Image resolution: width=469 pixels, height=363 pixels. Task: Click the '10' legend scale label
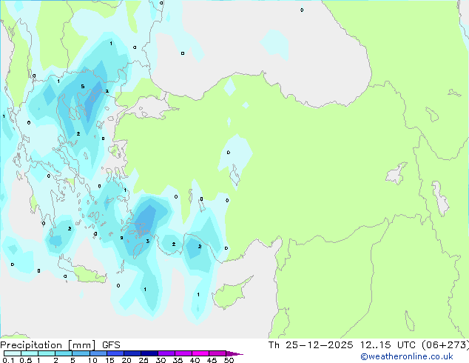click(x=92, y=360)
